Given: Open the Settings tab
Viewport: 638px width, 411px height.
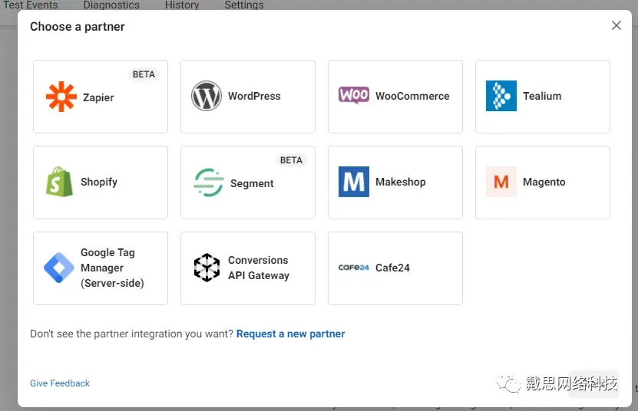Looking at the screenshot, I should 244,5.
